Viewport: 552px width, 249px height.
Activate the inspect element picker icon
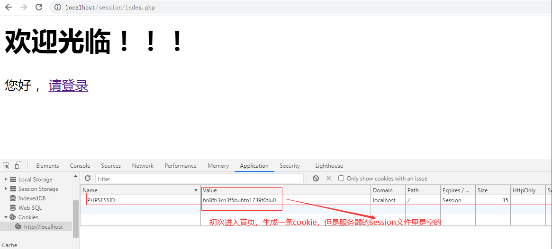click(x=6, y=166)
